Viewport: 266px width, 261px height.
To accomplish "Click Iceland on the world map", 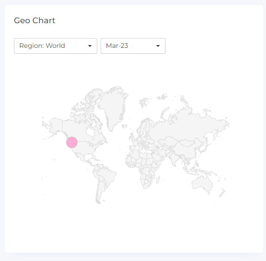I will click(x=125, y=126).
